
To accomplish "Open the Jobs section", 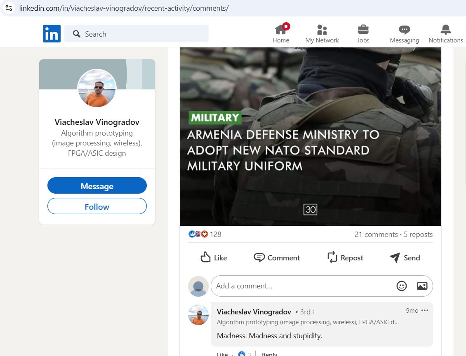I will point(363,33).
